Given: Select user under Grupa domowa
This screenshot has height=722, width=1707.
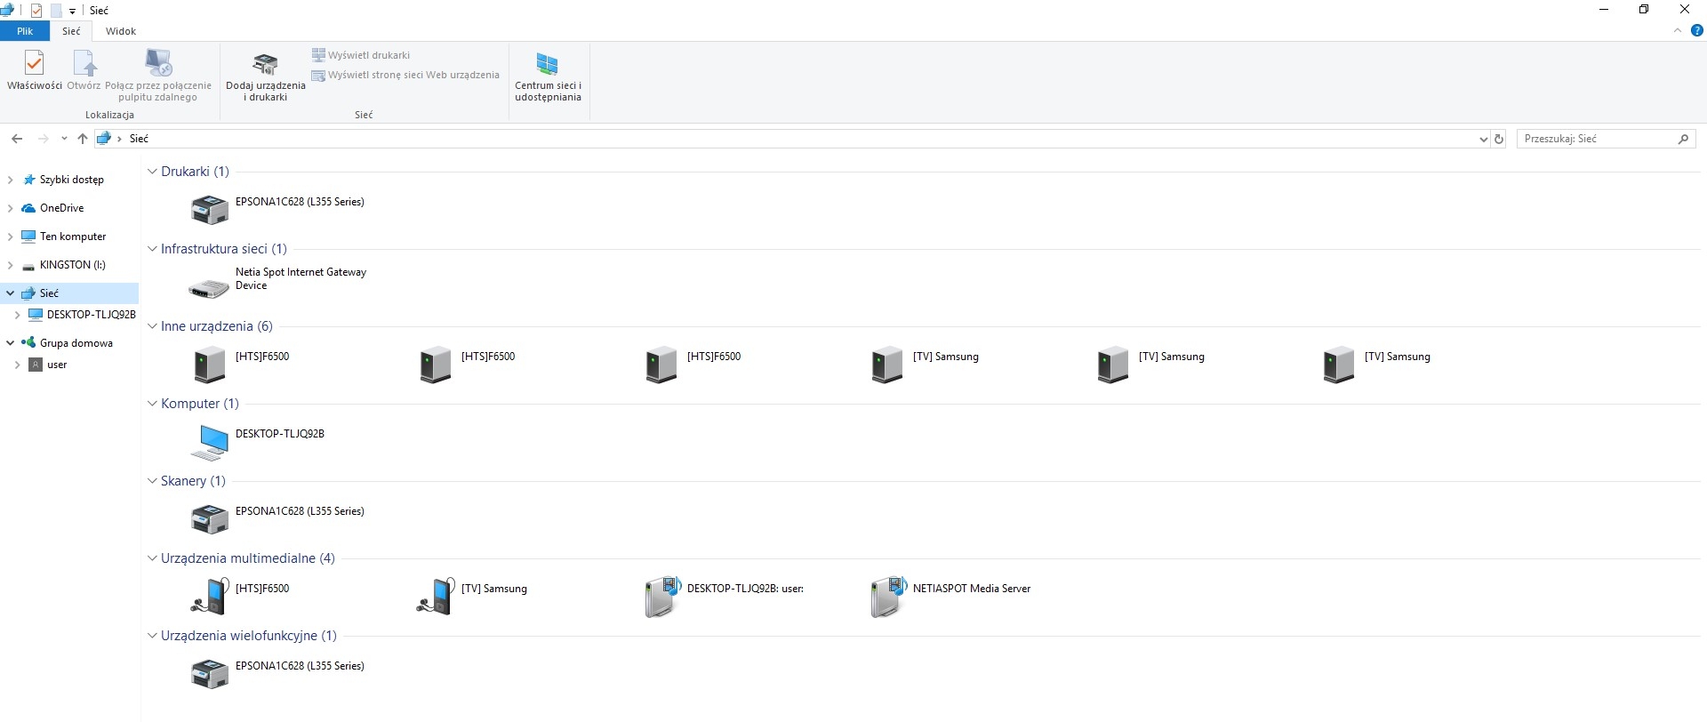Looking at the screenshot, I should 57,365.
